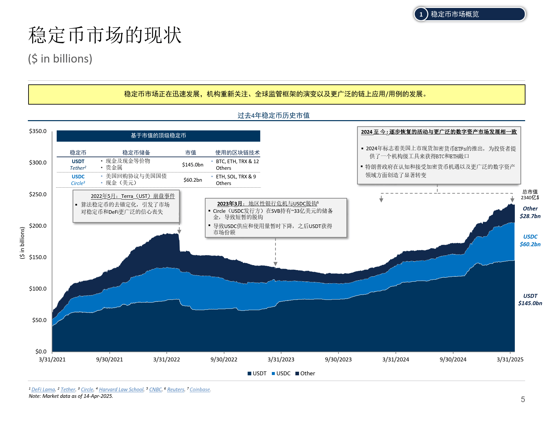Select the 基于市值的顶级稳定币 table header
547x422 pixels.
(x=158, y=136)
